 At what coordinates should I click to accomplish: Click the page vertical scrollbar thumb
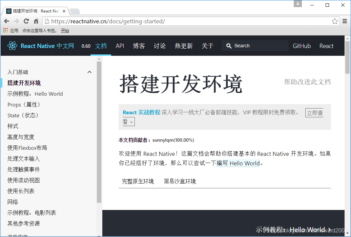(347, 57)
